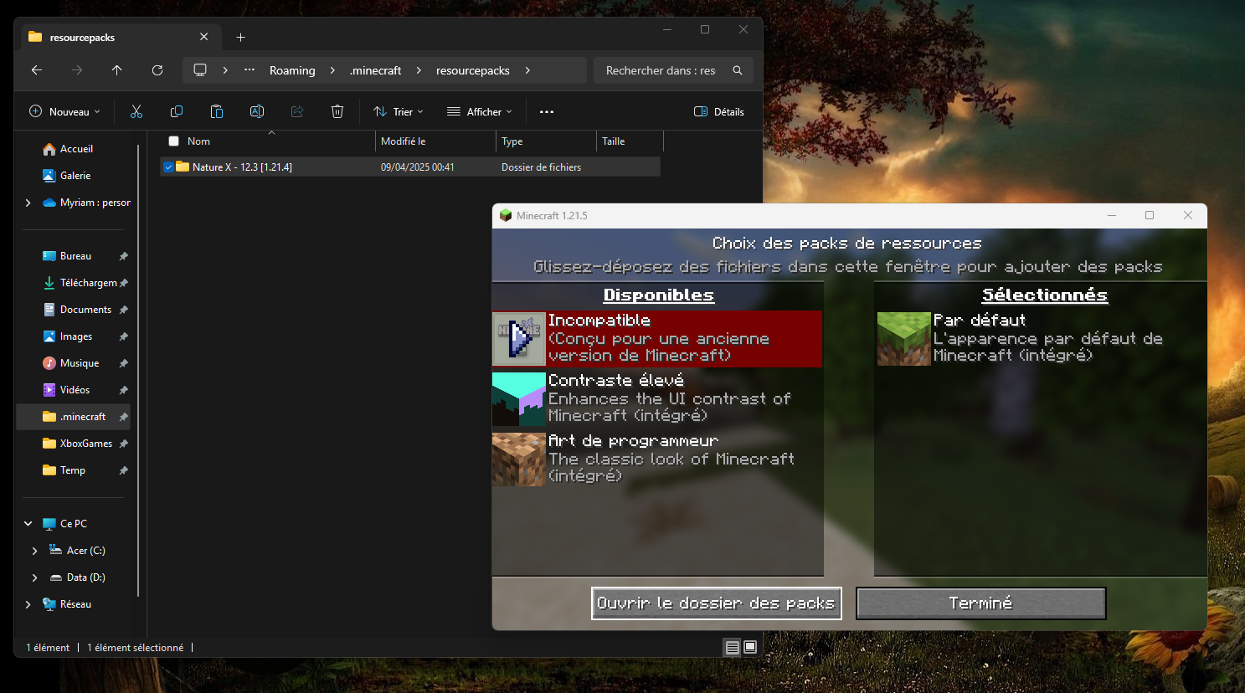Select the .minecraft sidebar folder
The width and height of the screenshot is (1245, 693).
pyautogui.click(x=75, y=417)
